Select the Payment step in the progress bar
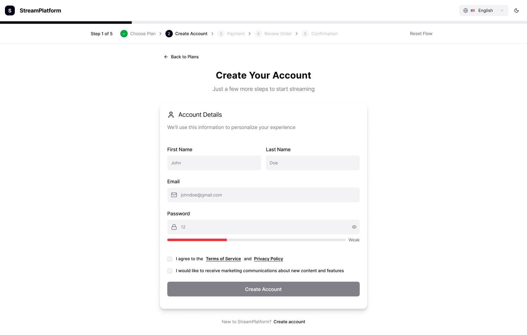Image resolution: width=527 pixels, height=335 pixels. coord(231,33)
